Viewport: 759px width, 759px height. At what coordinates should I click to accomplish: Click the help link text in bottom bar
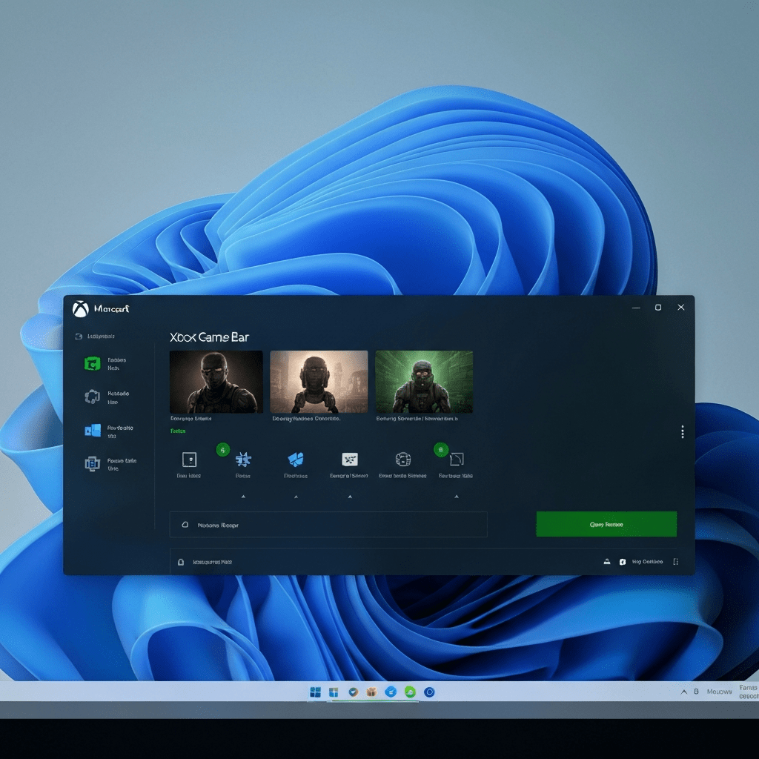(648, 562)
